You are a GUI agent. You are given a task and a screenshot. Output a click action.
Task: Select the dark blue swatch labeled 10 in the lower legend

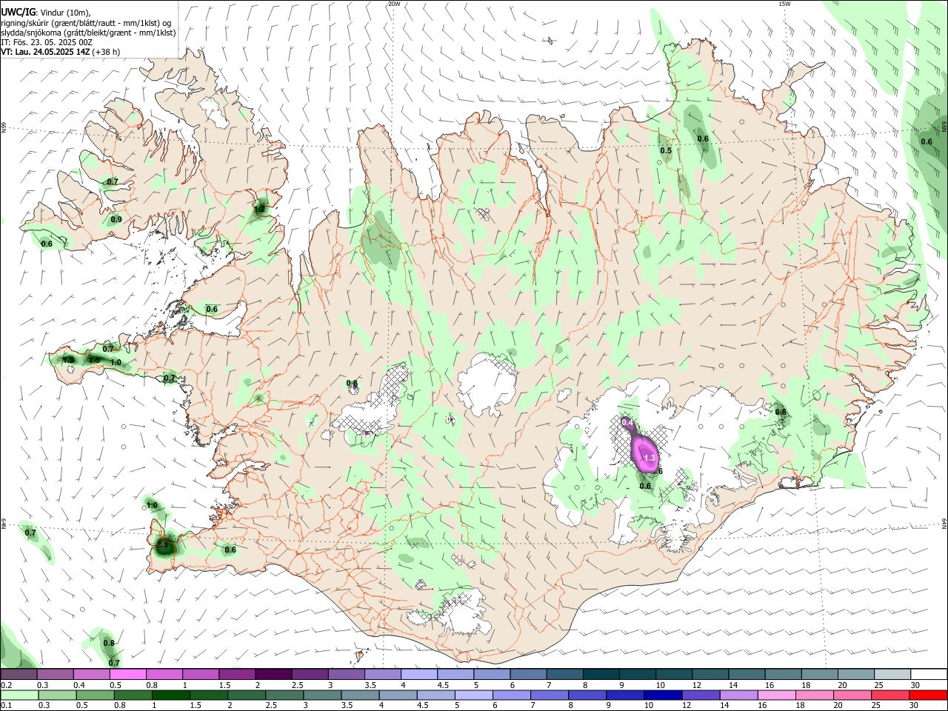pyautogui.click(x=661, y=695)
